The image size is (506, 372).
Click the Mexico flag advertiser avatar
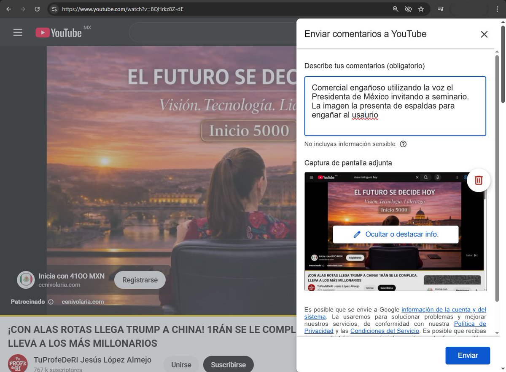(x=26, y=280)
